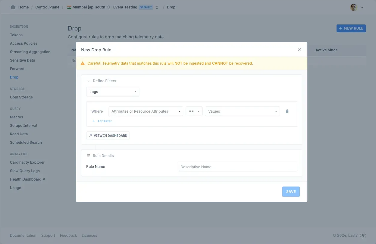
Task: Open Tokens in sidebar
Action: pos(16,35)
